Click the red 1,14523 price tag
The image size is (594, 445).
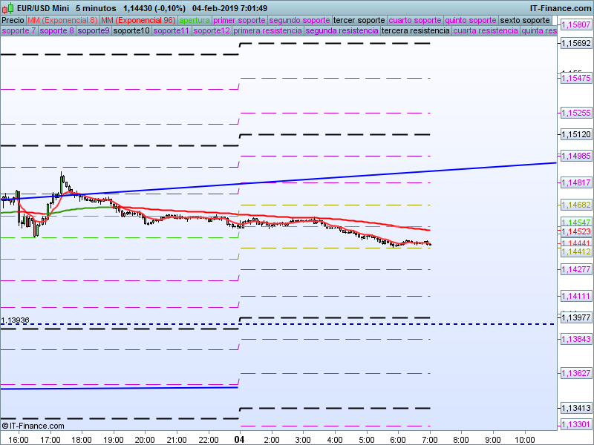coord(575,231)
